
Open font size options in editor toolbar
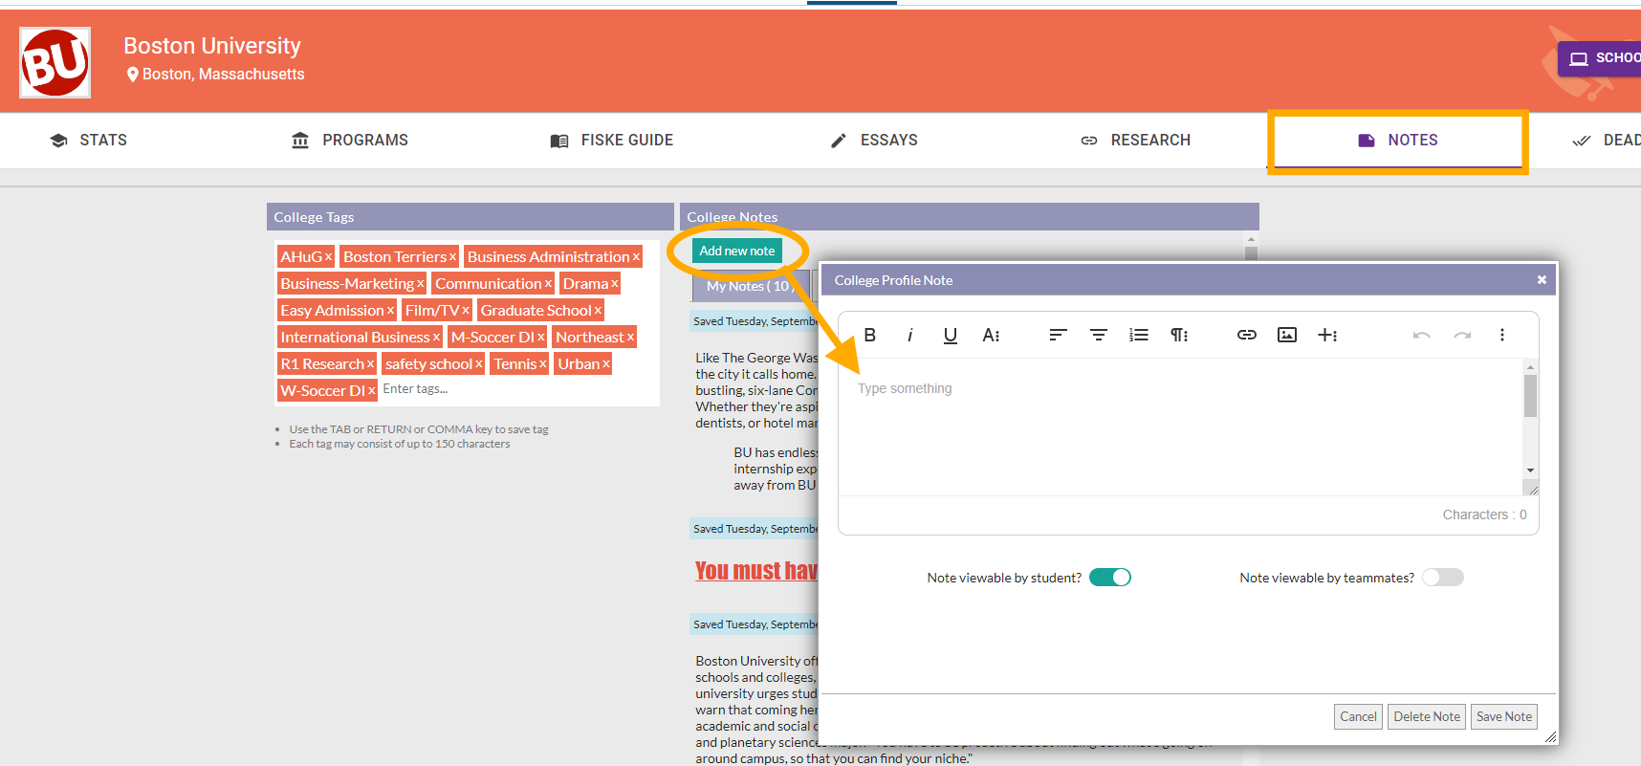point(991,335)
